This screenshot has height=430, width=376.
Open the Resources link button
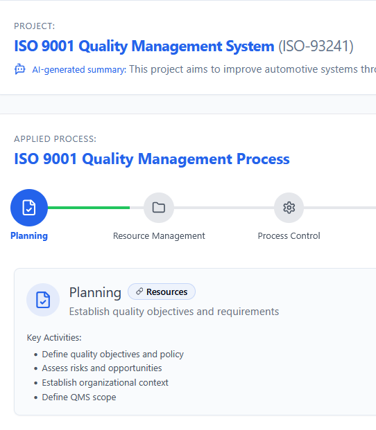[x=162, y=292]
